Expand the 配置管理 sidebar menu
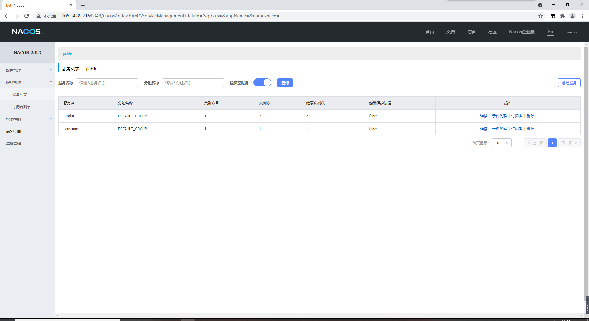The width and height of the screenshot is (589, 321). pos(28,70)
